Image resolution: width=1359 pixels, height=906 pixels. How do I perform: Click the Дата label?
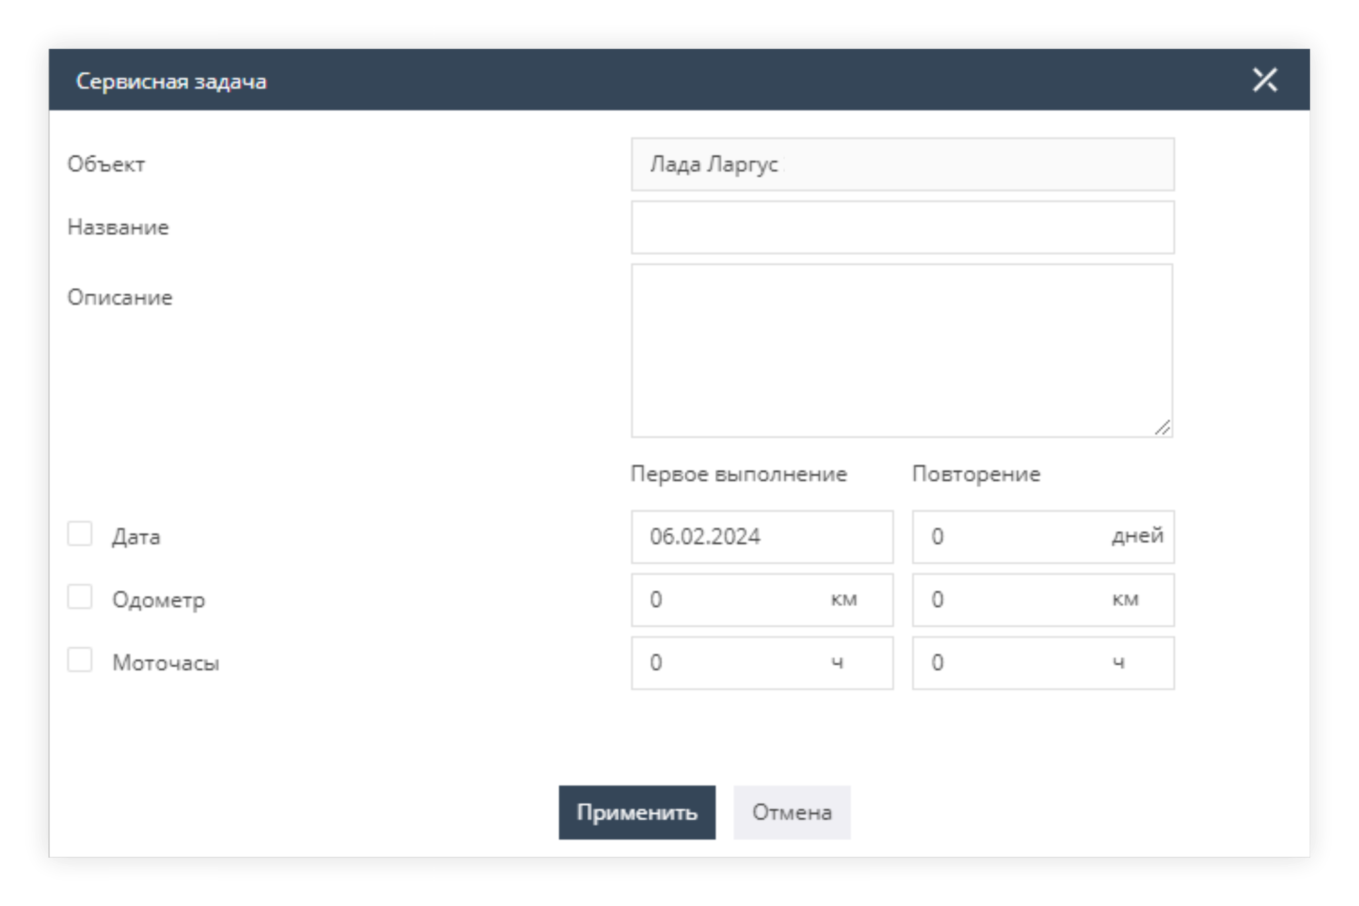pyautogui.click(x=136, y=537)
